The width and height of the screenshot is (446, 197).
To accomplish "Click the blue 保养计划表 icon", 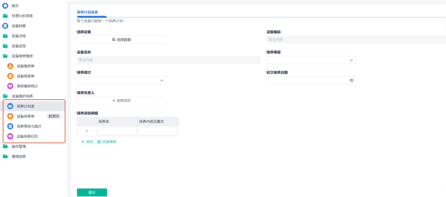I will [10, 106].
